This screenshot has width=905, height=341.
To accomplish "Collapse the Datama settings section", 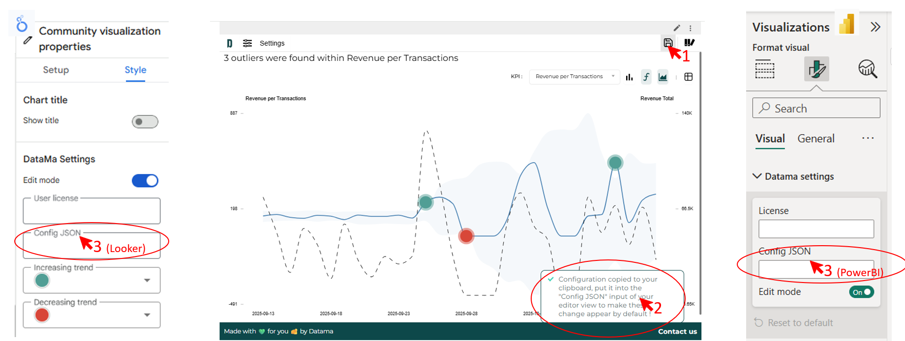I will tap(757, 176).
